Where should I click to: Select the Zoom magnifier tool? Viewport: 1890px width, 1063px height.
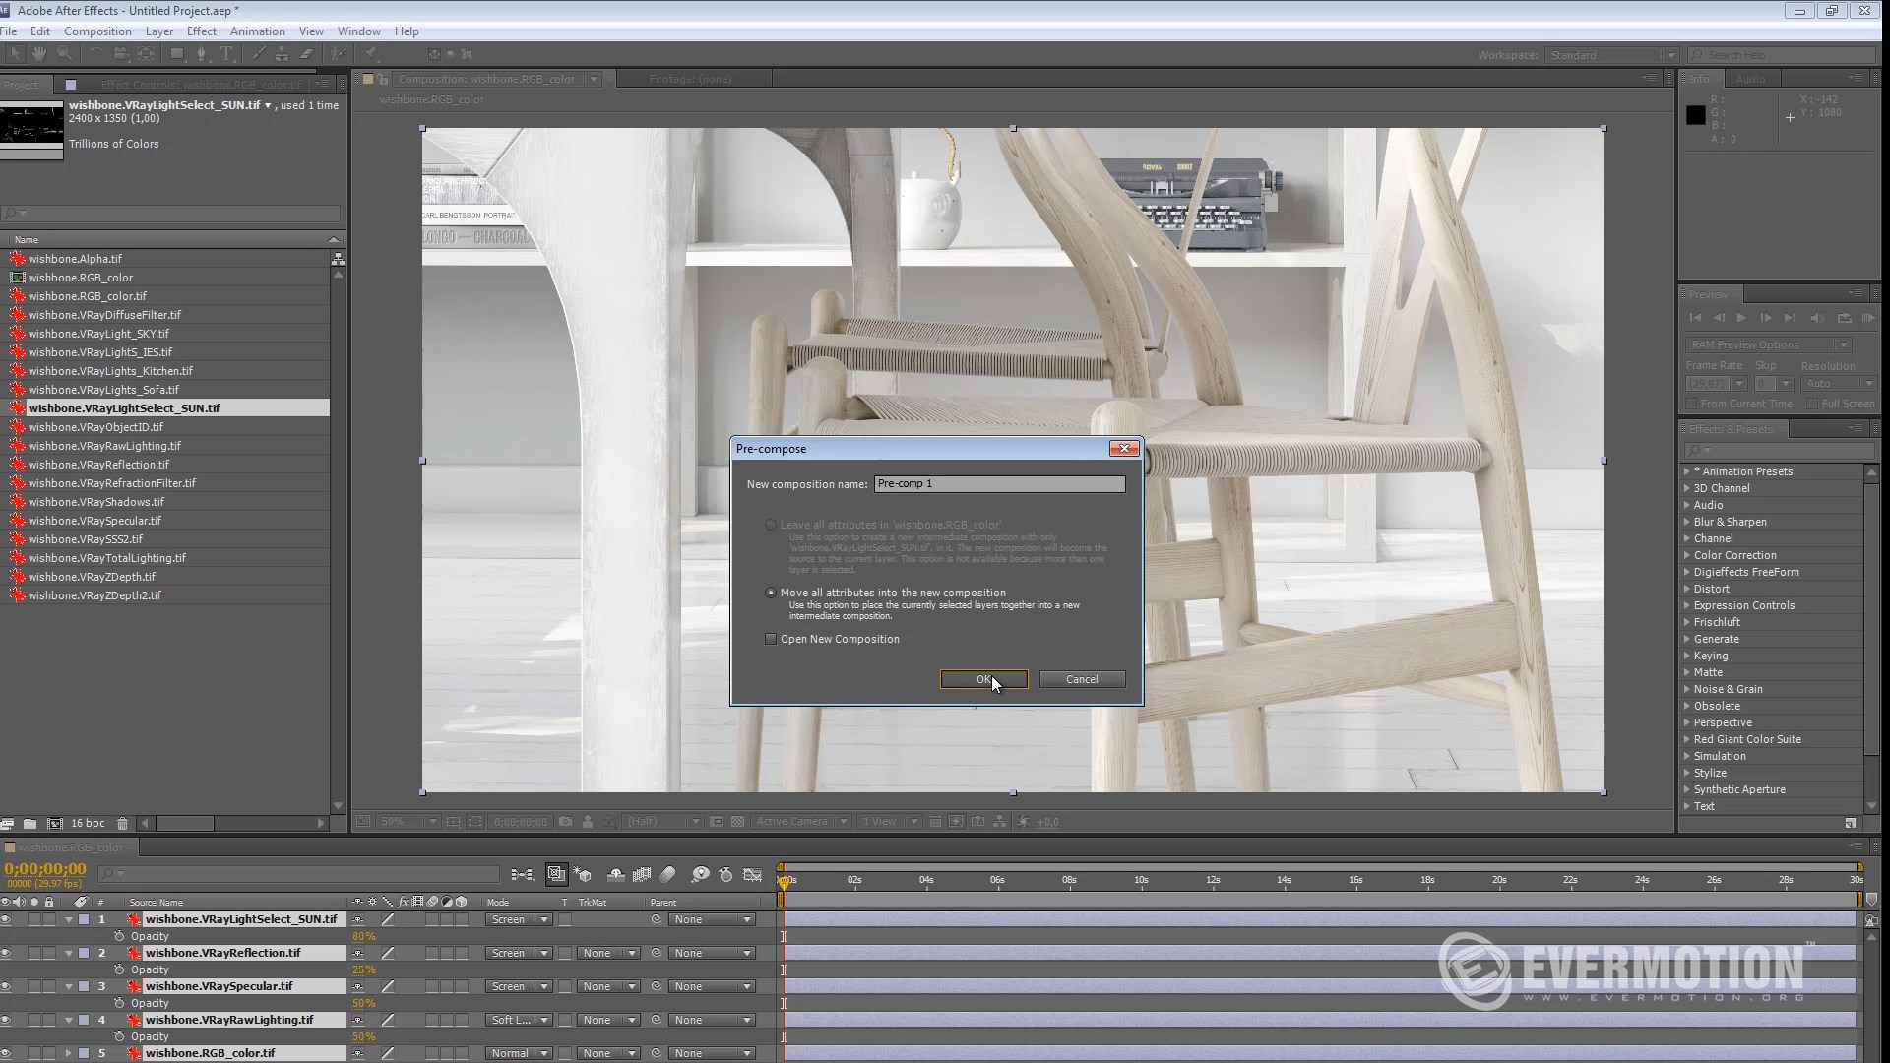(x=64, y=54)
